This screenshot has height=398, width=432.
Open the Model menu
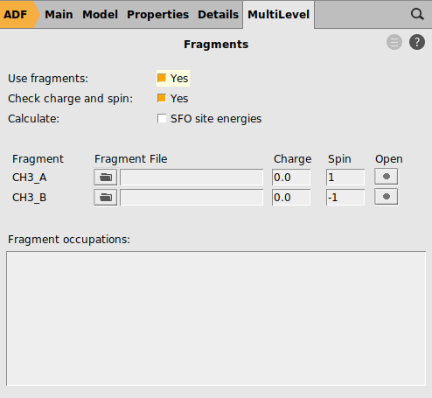click(100, 14)
